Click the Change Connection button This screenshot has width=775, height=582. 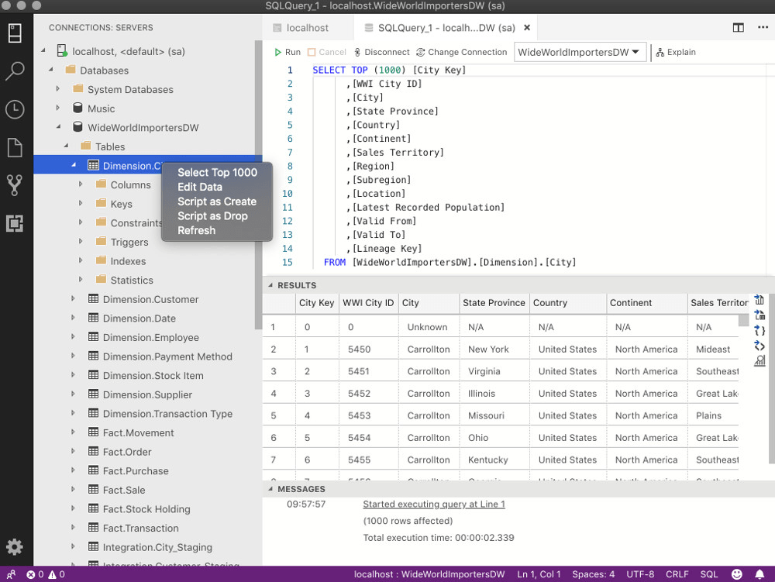(461, 52)
